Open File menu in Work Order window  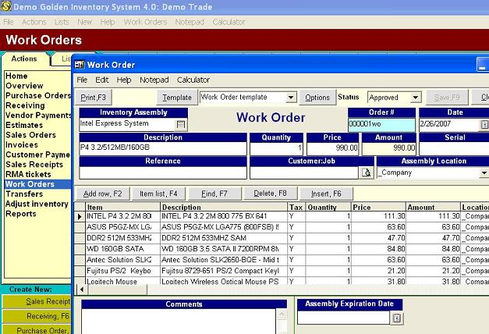[x=82, y=80]
